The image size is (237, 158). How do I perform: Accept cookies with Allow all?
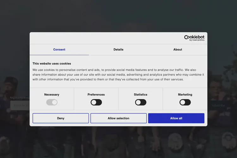pyautogui.click(x=176, y=118)
